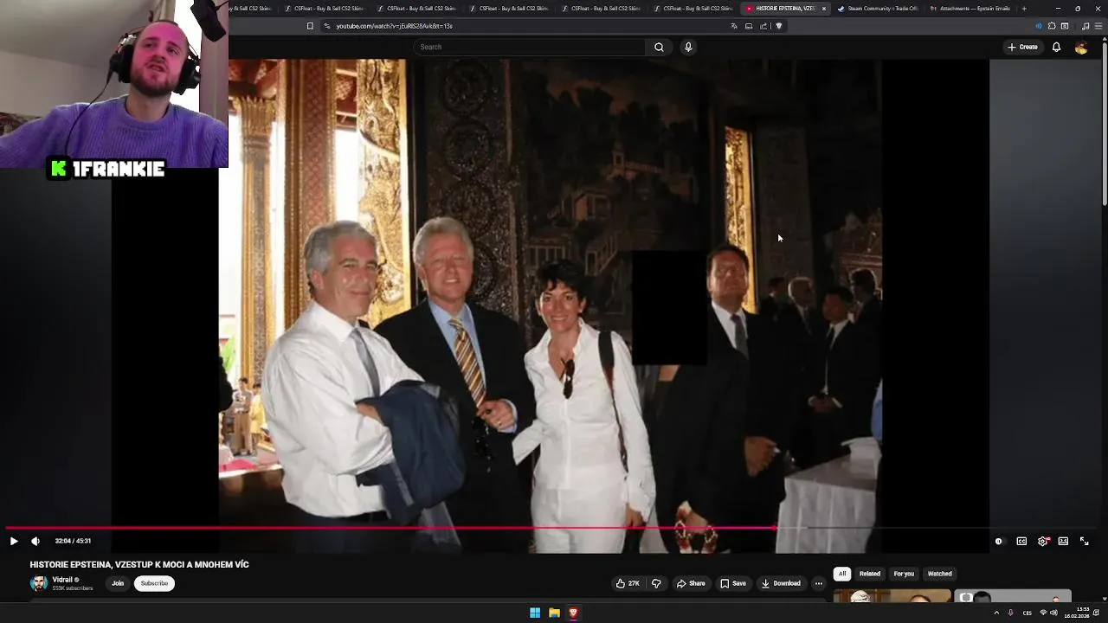The height and width of the screenshot is (623, 1108).
Task: Save video to a playlist
Action: tap(733, 583)
